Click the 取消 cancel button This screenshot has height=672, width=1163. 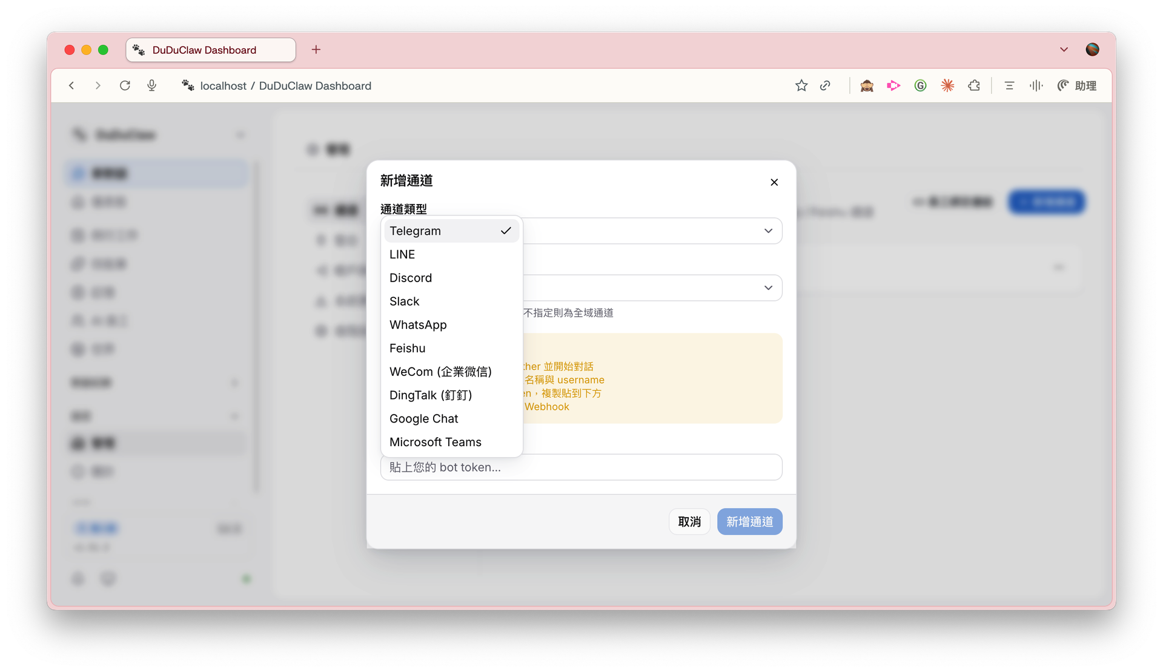click(x=689, y=522)
